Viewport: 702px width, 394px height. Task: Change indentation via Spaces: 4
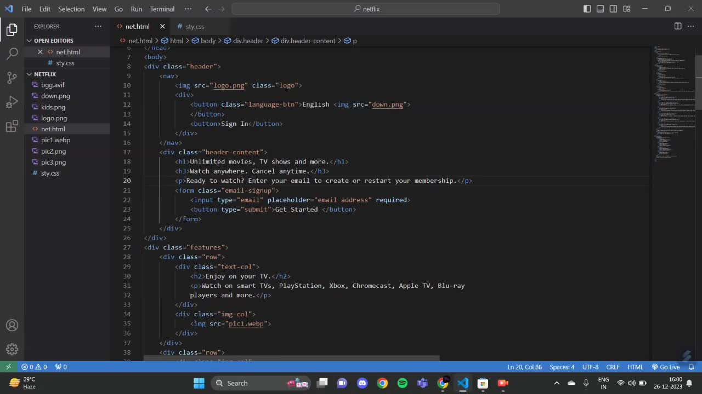coord(562,367)
